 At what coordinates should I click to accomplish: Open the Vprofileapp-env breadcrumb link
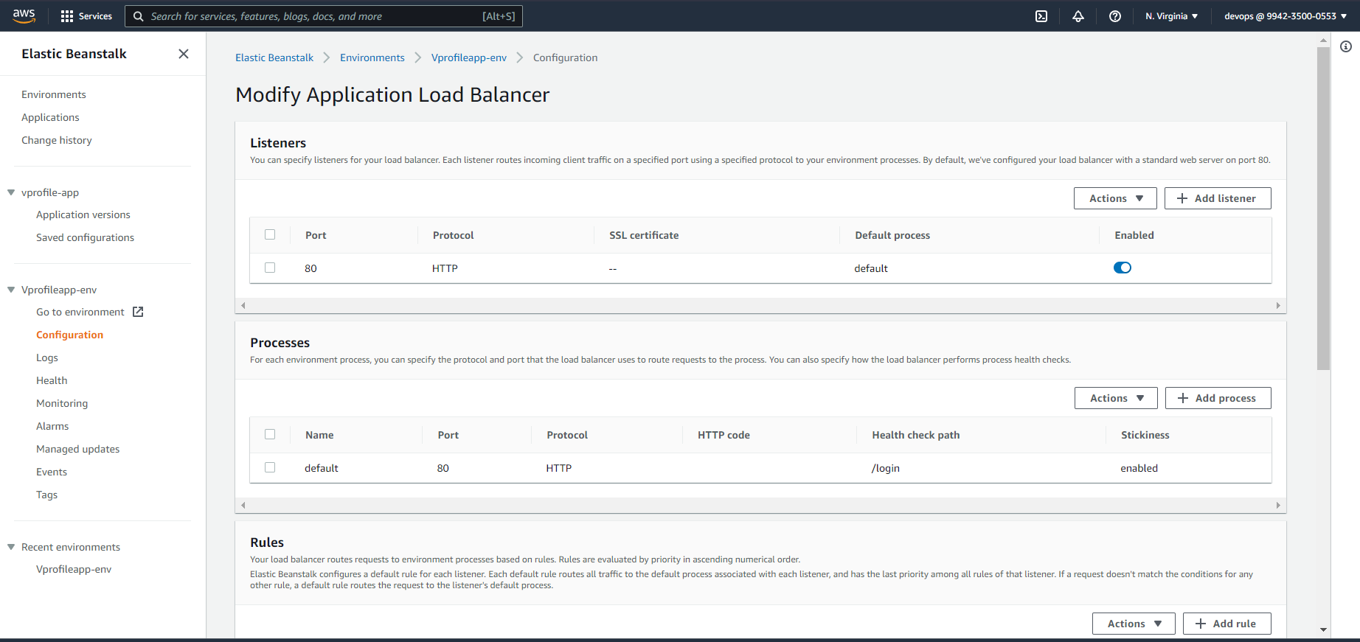pos(469,57)
